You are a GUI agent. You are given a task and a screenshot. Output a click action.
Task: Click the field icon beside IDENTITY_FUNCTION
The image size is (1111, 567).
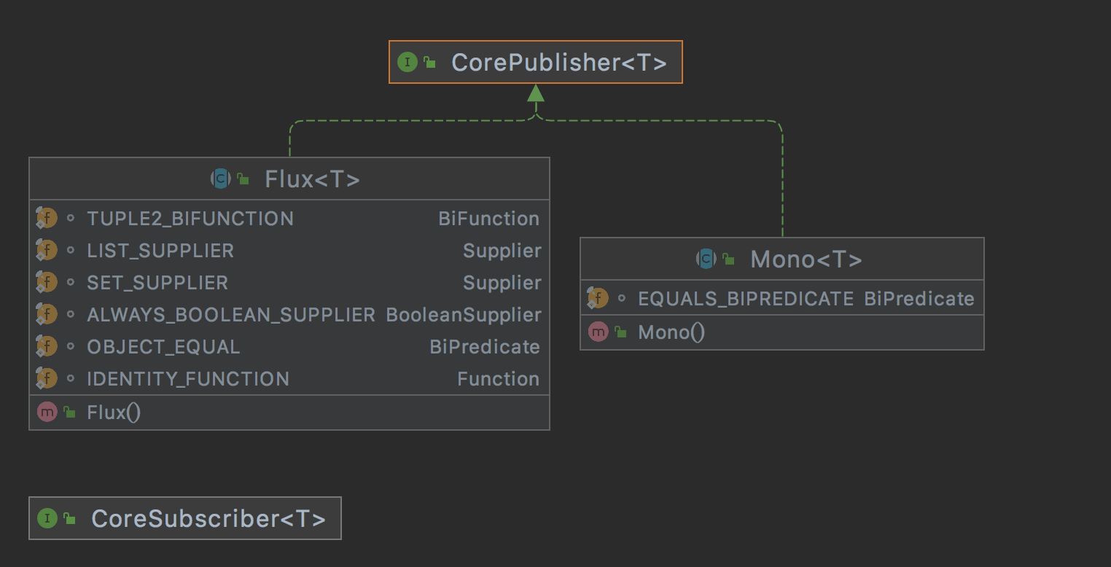(x=46, y=378)
